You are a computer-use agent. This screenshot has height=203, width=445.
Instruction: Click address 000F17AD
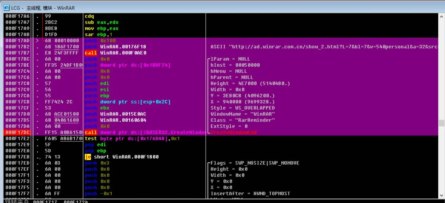click(x=18, y=41)
